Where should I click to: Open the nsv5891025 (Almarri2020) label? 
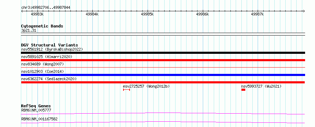click(x=47, y=57)
